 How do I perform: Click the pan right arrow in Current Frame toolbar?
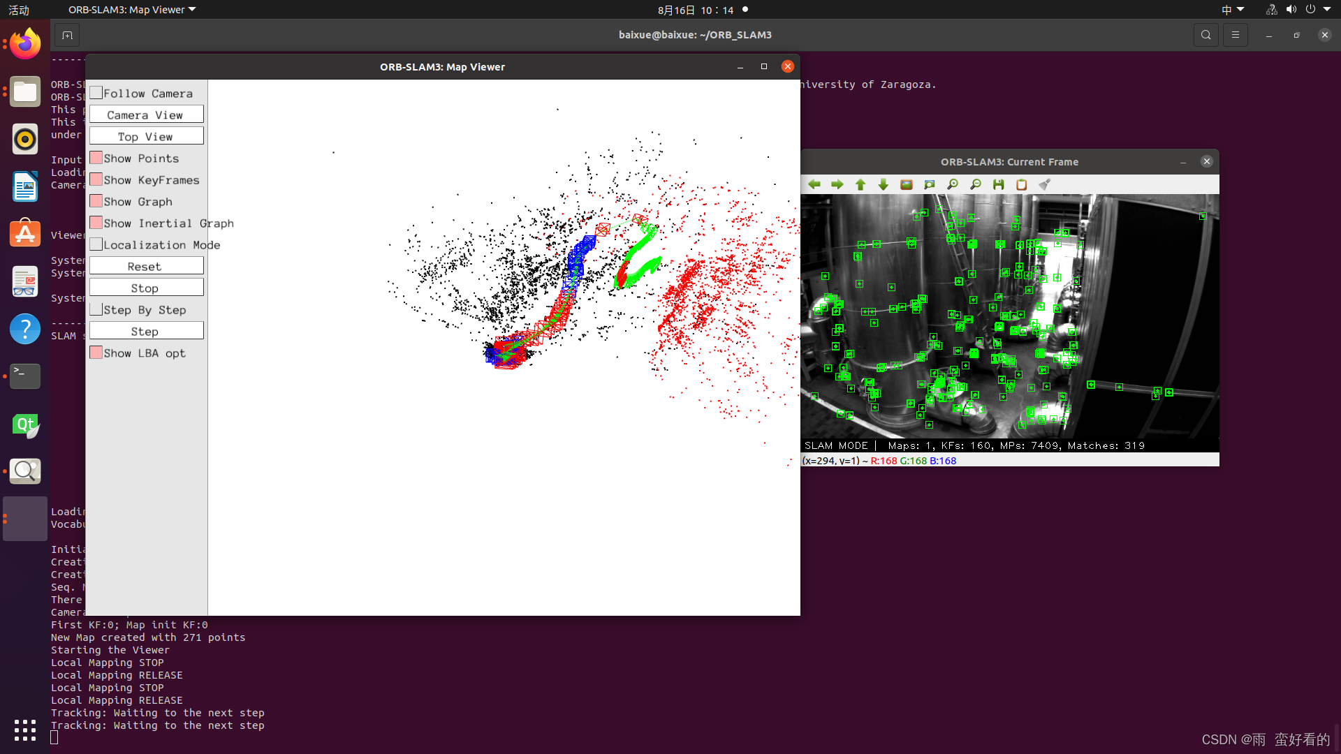[x=837, y=184]
